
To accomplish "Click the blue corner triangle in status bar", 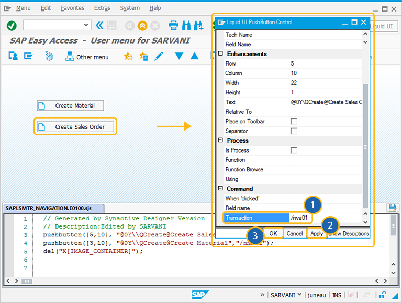I will point(395,296).
